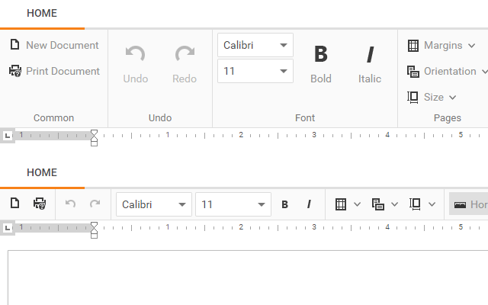The image size is (488, 305).
Task: Click the small redo arrow in the compact toolbar
Action: [x=95, y=204]
